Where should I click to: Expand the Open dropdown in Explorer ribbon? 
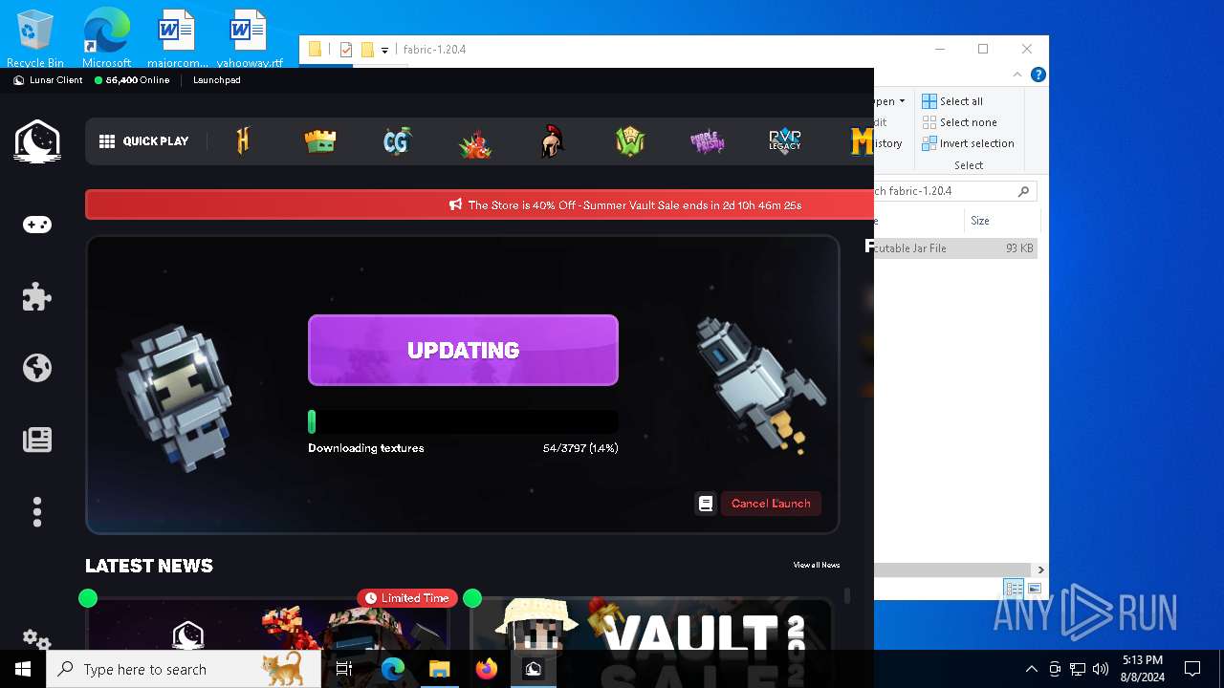coord(889,101)
